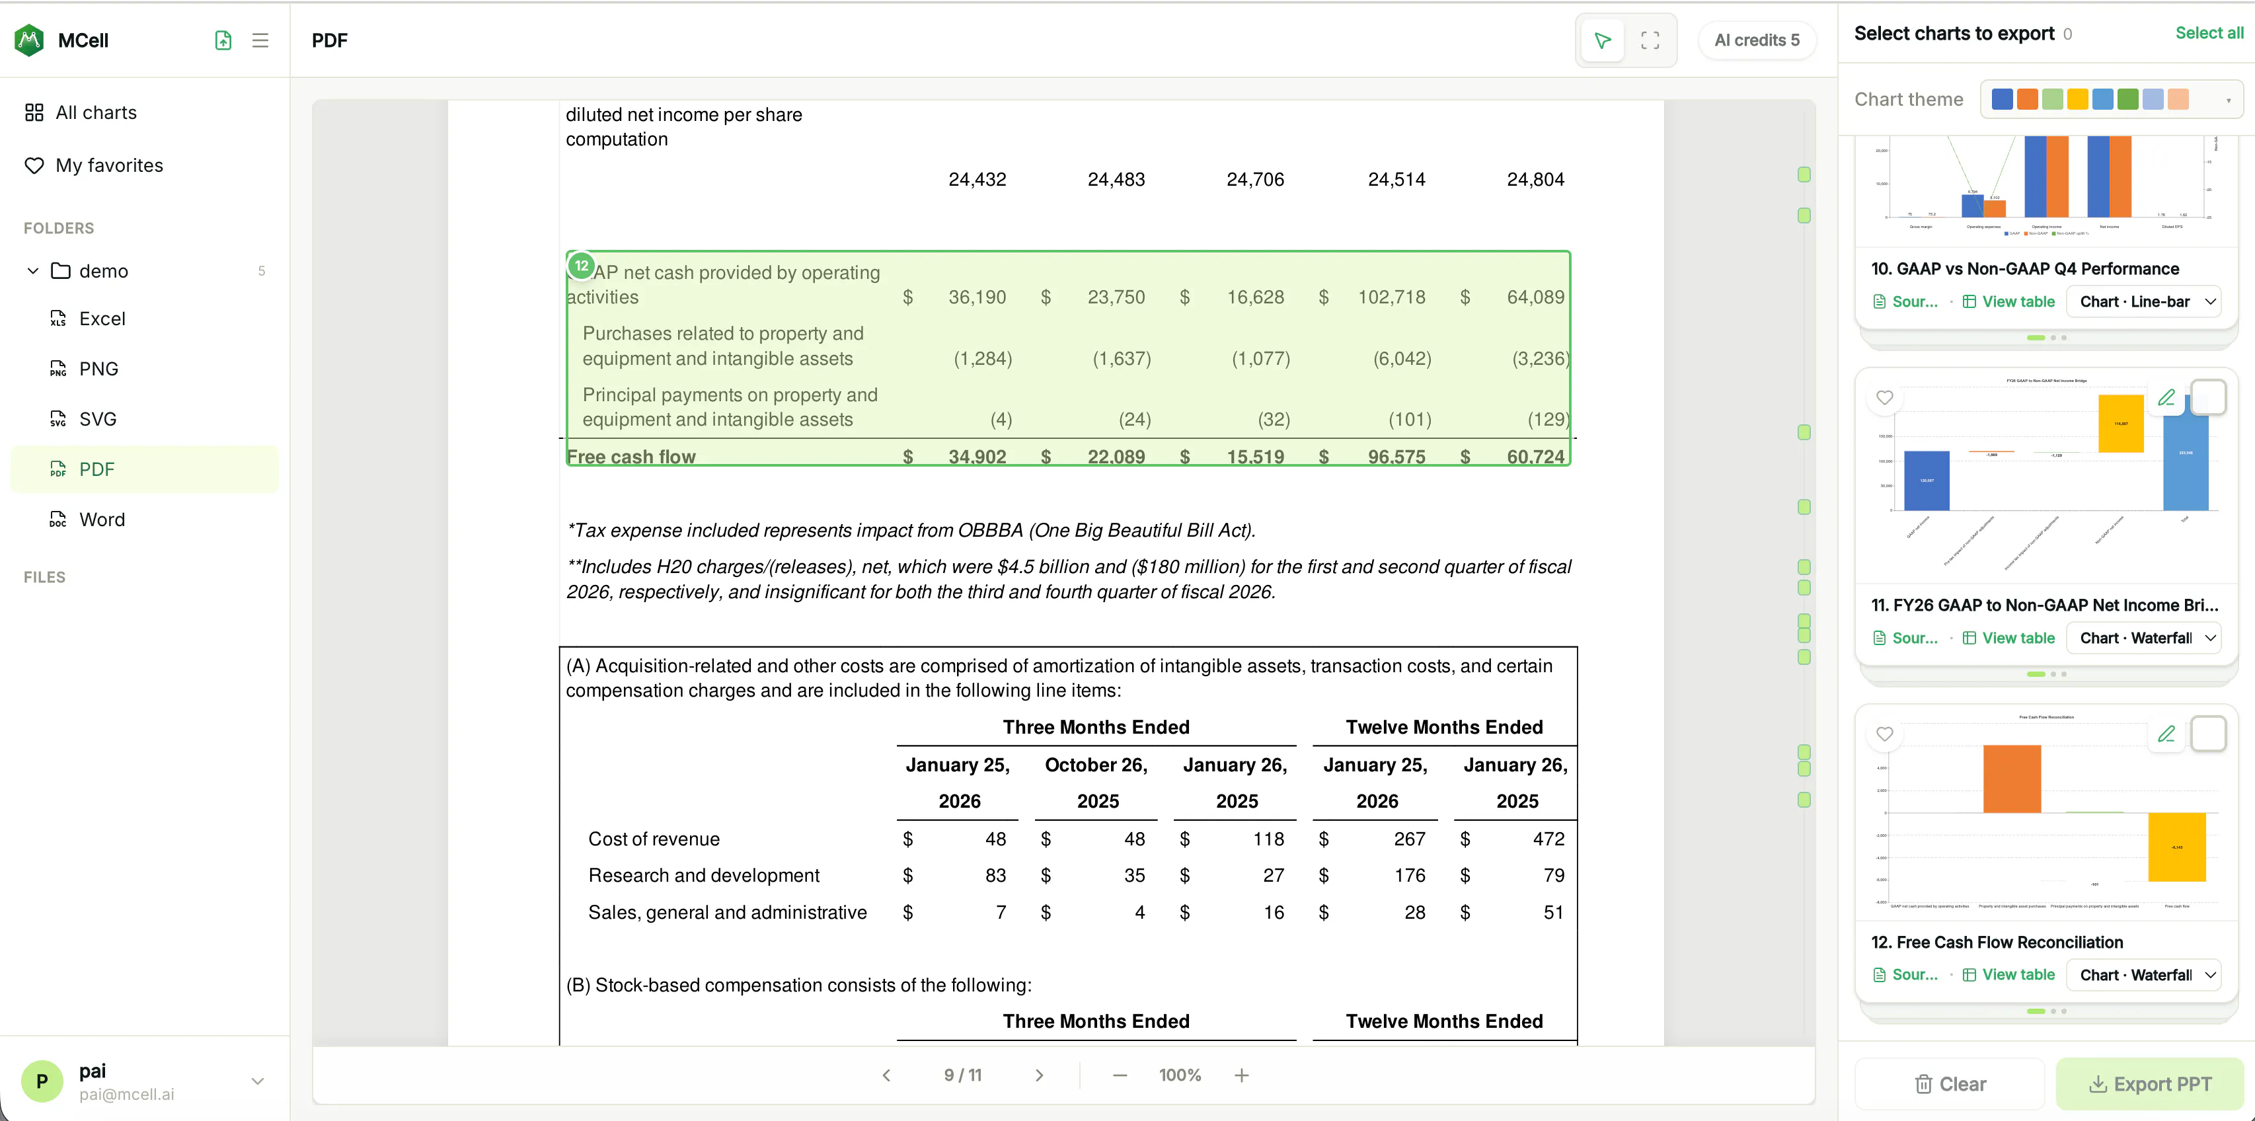The image size is (2255, 1121).
Task: Click the "Cost of revenue" row label
Action: click(x=654, y=839)
